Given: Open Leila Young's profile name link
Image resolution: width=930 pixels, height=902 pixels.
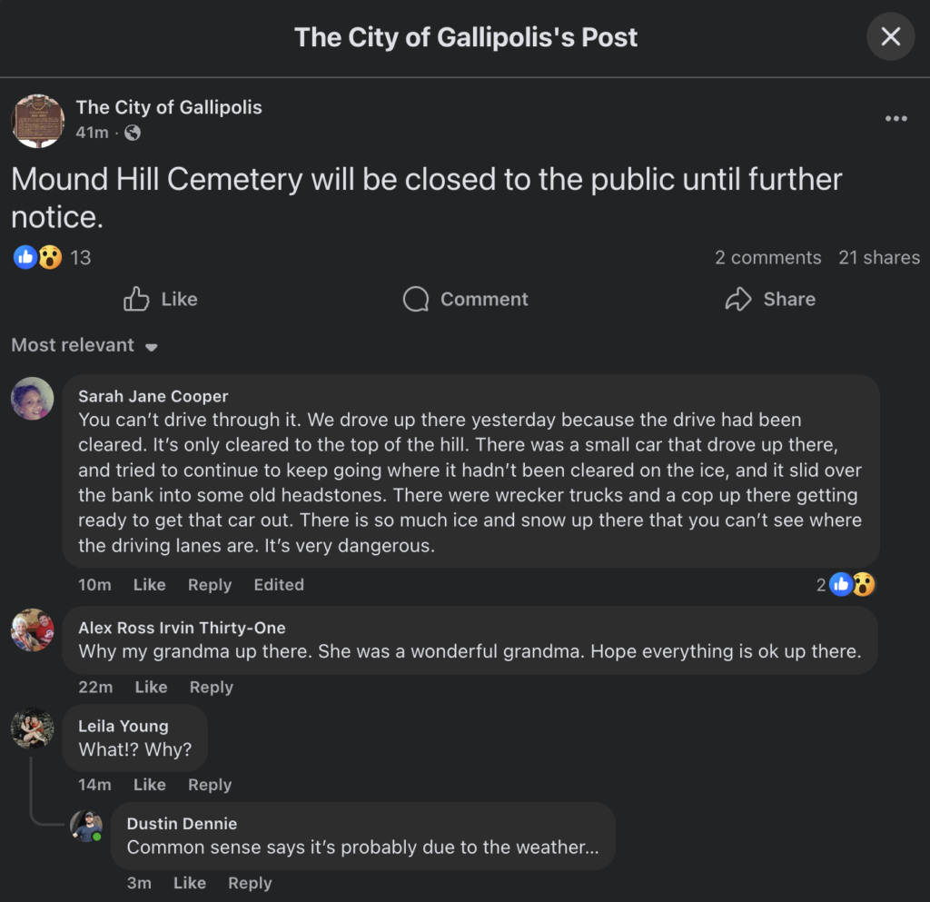Looking at the screenshot, I should point(123,726).
